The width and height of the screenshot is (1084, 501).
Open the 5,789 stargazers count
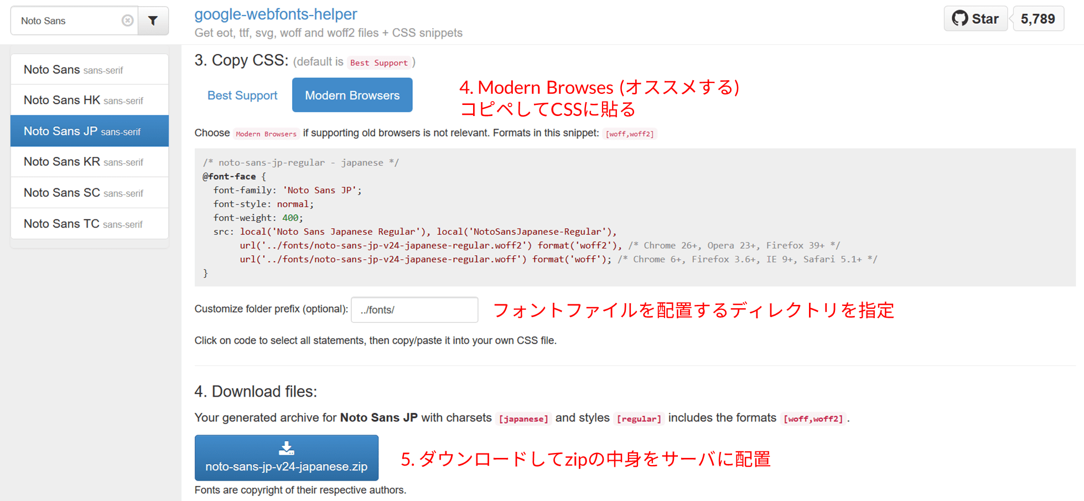(1038, 19)
